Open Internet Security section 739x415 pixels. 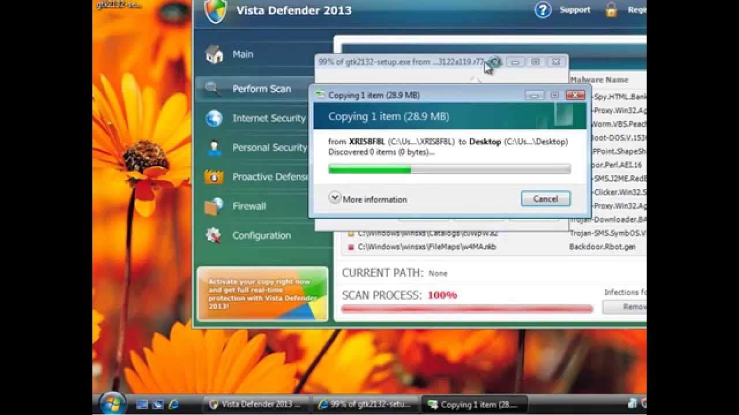[x=268, y=118]
